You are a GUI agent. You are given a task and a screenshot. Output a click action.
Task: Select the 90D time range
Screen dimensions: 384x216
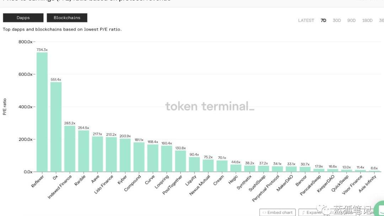click(351, 21)
